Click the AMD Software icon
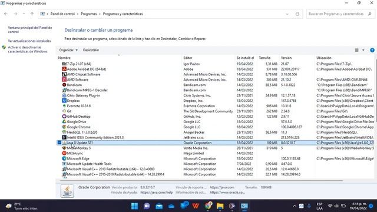Viewport: 377px width, 212px height. tap(64, 79)
